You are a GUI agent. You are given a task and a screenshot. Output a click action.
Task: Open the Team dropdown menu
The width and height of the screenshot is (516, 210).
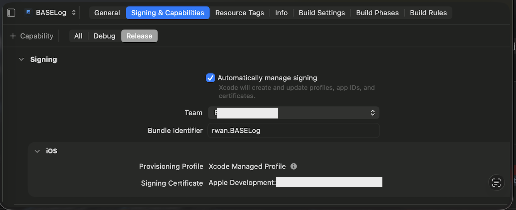click(294, 113)
